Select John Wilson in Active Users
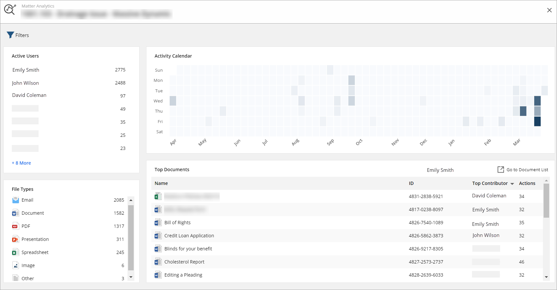The height and width of the screenshot is (290, 557). [25, 83]
